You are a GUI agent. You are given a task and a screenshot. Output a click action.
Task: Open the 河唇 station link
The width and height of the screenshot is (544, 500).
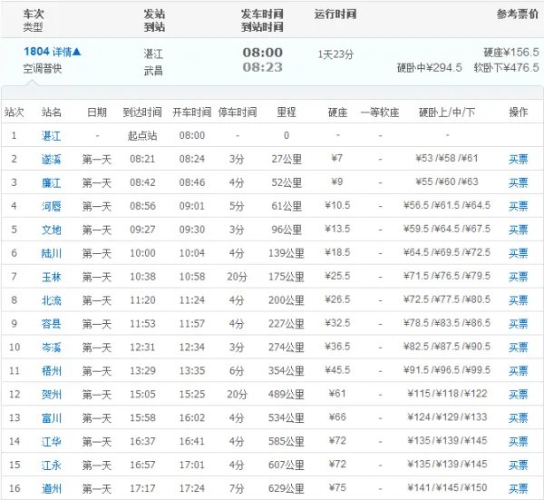point(52,206)
